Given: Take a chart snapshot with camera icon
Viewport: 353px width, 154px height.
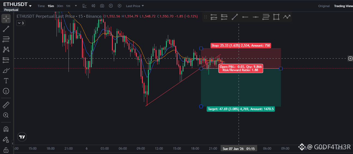Looking at the screenshot, I should tap(102, 6).
